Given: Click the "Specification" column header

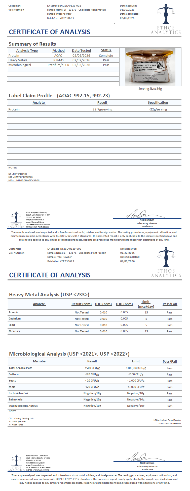Looking at the screenshot, I should click(158, 103).
